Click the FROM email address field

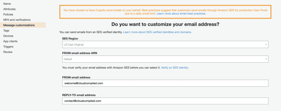165,83
